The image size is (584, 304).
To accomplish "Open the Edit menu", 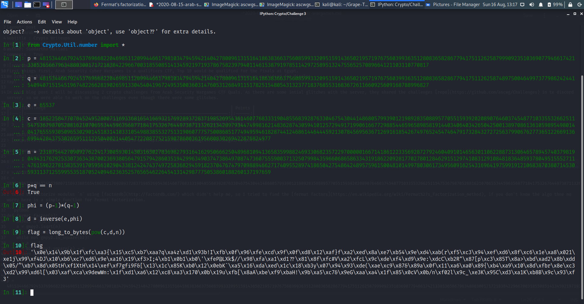I will tap(42, 22).
